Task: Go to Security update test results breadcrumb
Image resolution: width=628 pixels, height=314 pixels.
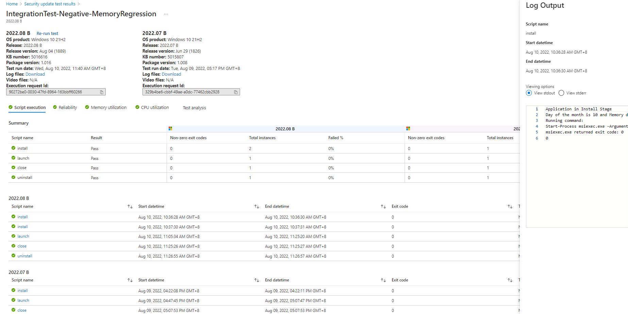Action: click(50, 4)
